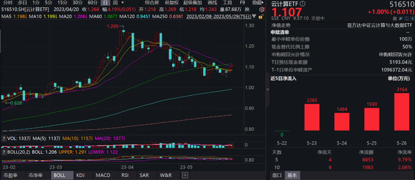Switch to the MACD indicator tab
The height and width of the screenshot is (180, 415).
point(103,175)
